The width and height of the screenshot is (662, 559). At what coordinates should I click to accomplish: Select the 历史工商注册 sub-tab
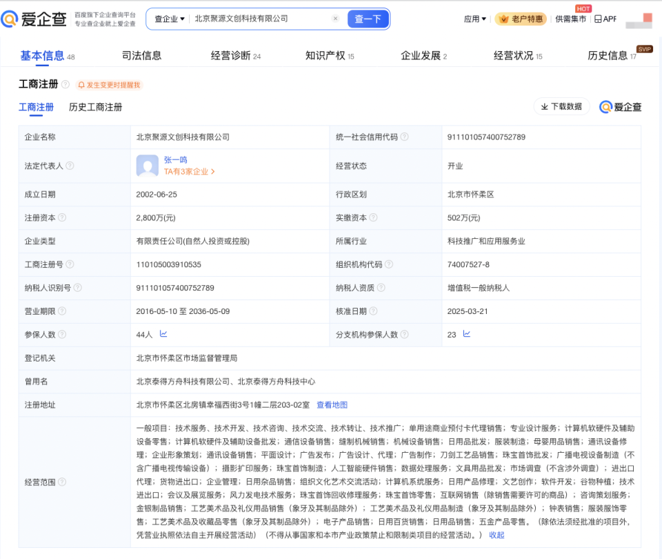tap(95, 108)
